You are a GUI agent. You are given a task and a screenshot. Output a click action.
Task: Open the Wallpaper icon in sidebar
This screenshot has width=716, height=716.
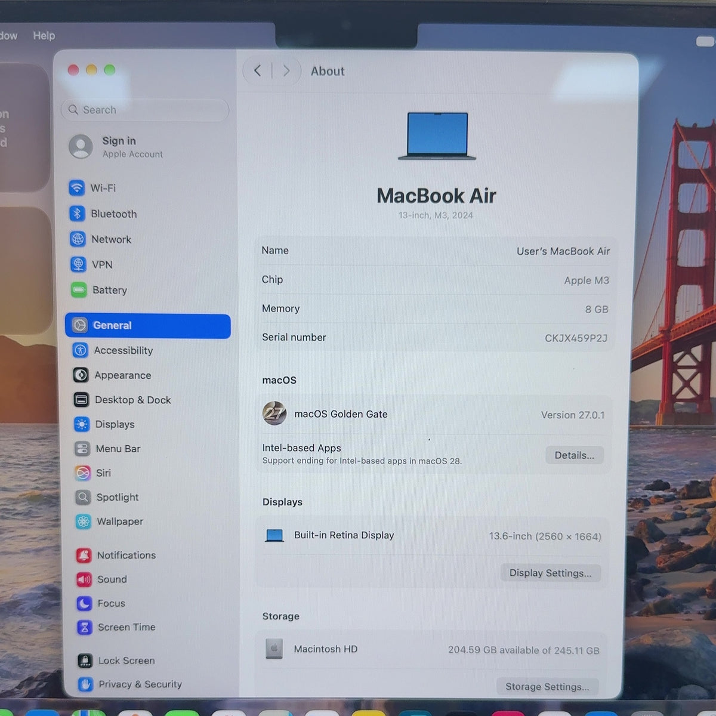tap(84, 521)
